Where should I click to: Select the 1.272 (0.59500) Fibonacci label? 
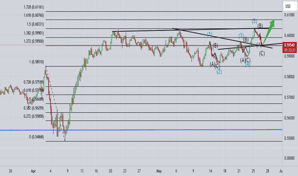(x=34, y=41)
